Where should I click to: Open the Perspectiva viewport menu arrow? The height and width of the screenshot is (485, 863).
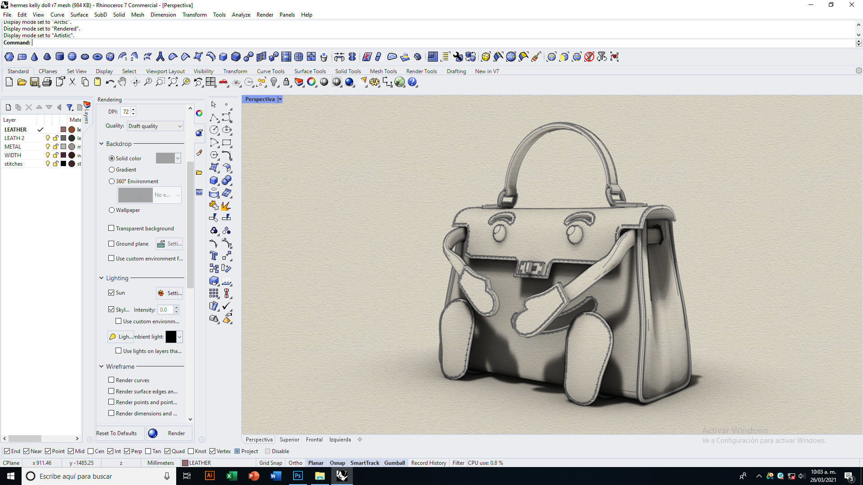pyautogui.click(x=280, y=99)
